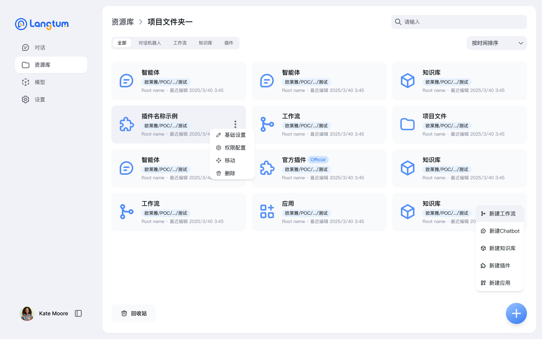Select 删除 in the context menu
Viewport: 542px width, 339px height.
tap(230, 173)
